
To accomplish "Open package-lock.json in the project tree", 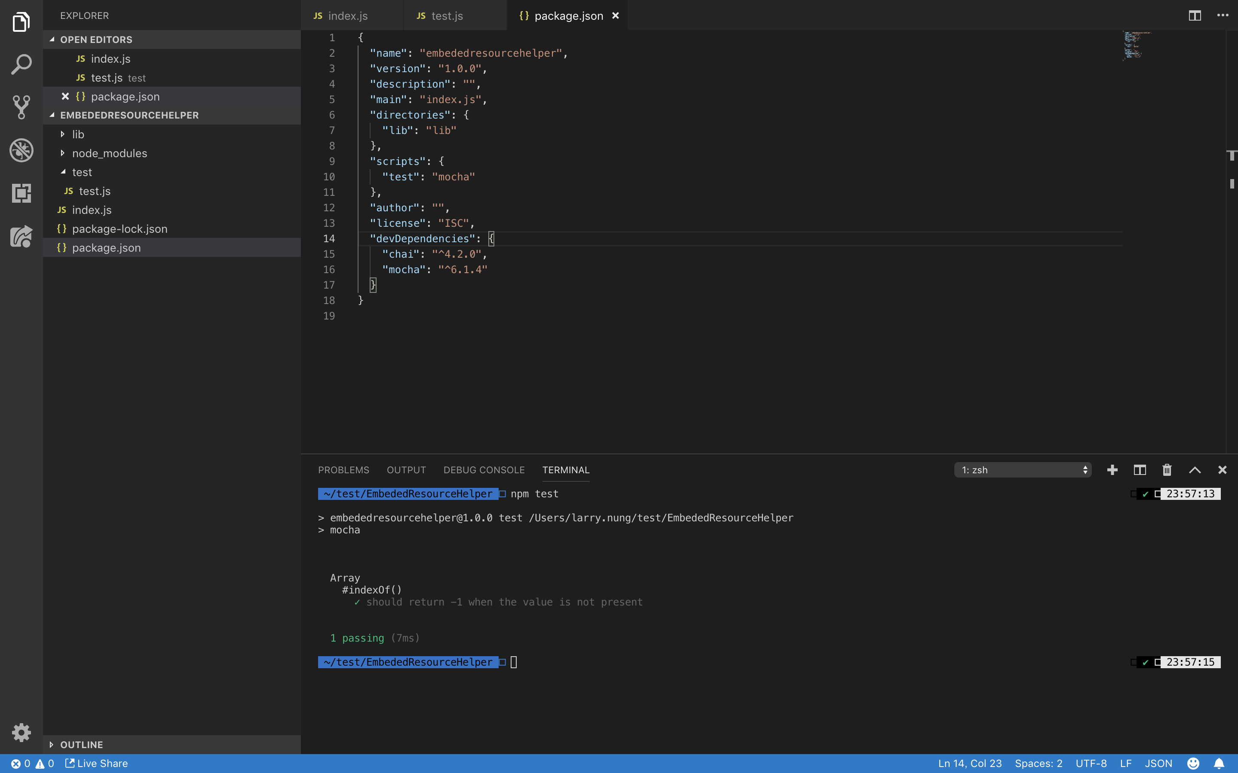I will (x=172, y=228).
